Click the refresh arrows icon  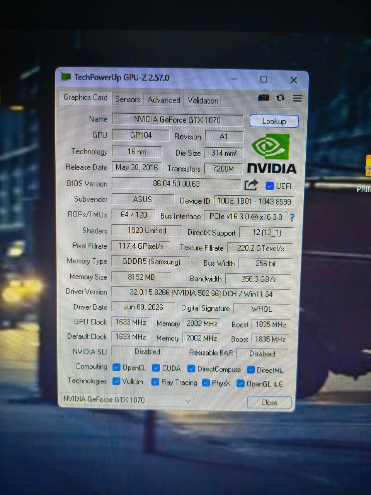[280, 98]
